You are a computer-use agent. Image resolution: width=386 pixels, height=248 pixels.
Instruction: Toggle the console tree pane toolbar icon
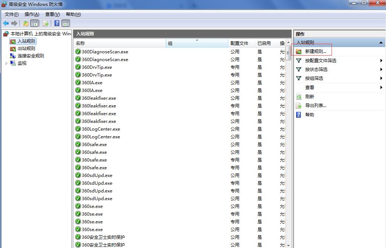point(34,23)
